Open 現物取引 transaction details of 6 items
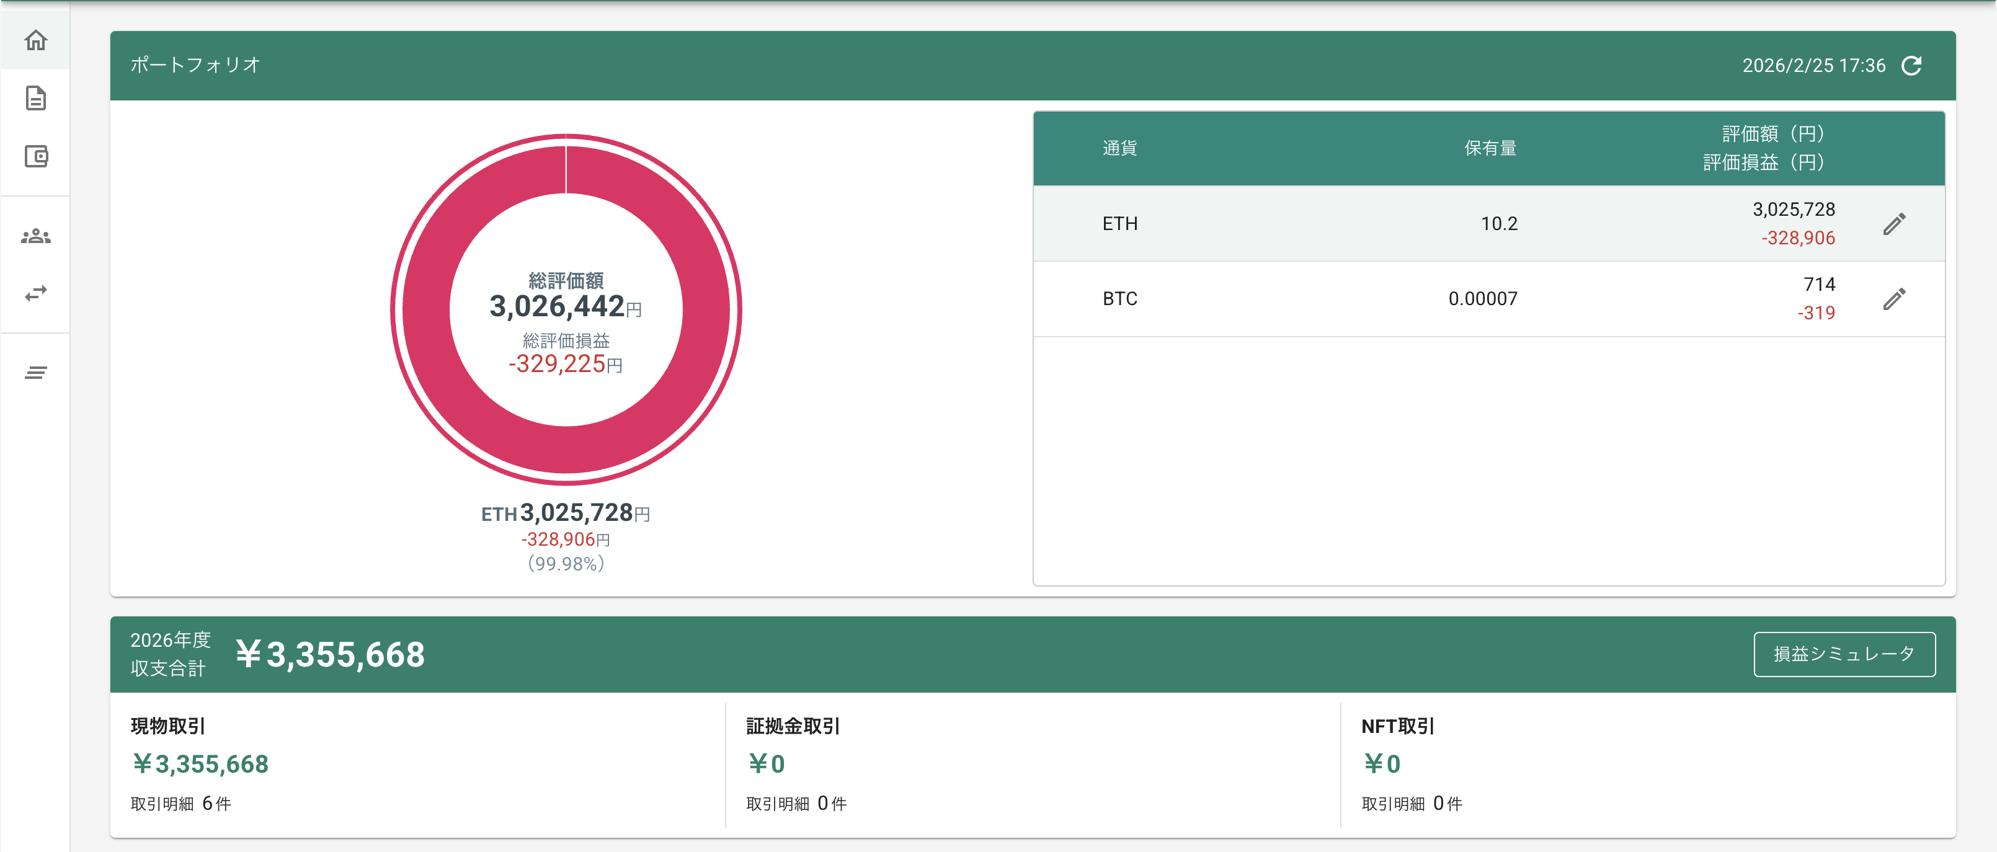 coord(180,804)
